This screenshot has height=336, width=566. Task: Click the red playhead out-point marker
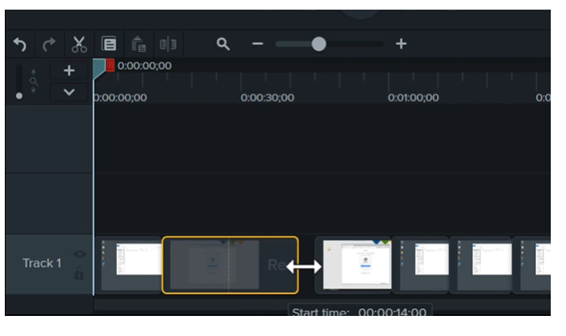[110, 65]
